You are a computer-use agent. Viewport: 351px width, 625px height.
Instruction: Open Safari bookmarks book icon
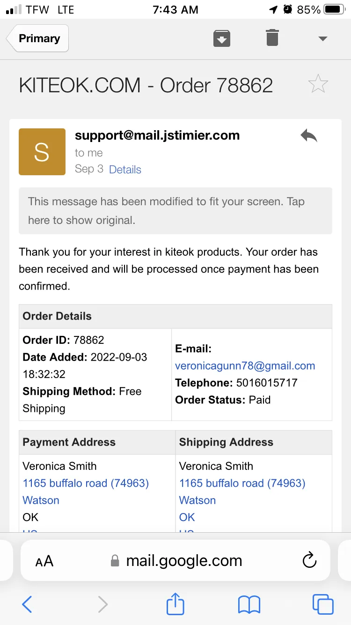[249, 604]
